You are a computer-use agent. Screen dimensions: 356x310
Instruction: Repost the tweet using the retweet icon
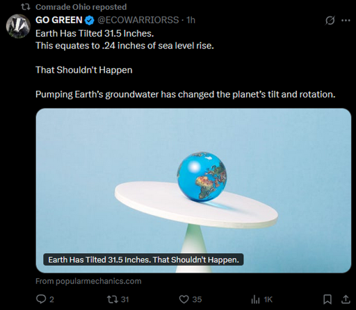click(111, 299)
